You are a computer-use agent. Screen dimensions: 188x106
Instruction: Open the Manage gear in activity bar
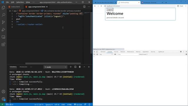(3, 99)
